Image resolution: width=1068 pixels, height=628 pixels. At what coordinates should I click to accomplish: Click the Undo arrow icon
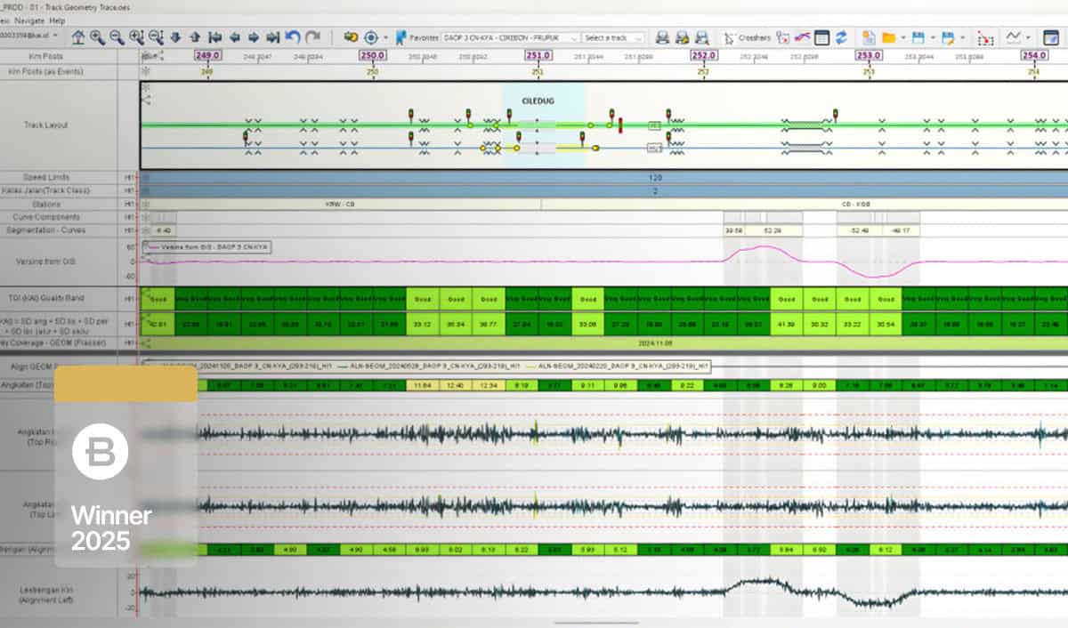click(291, 36)
